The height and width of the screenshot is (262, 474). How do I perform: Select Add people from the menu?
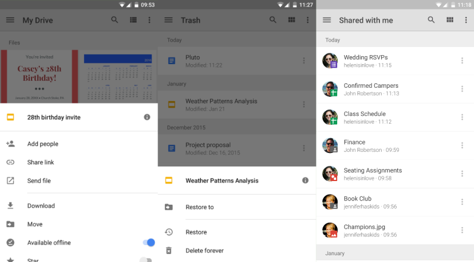[x=43, y=144]
